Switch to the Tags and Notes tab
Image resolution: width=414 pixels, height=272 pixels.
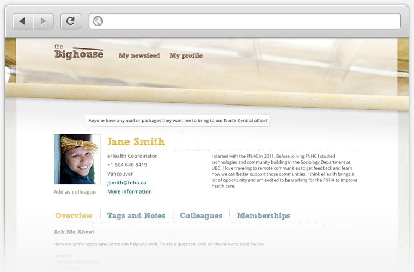coord(136,215)
